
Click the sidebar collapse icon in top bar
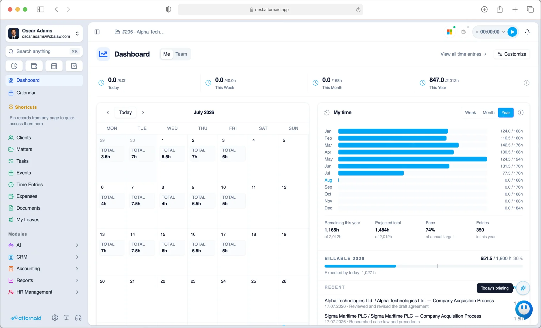coord(97,32)
